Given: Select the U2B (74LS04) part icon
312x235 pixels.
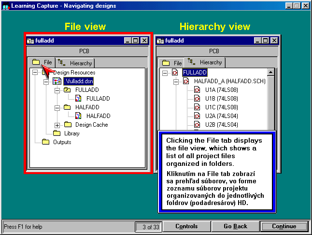Looking at the screenshot, I should [197, 125].
